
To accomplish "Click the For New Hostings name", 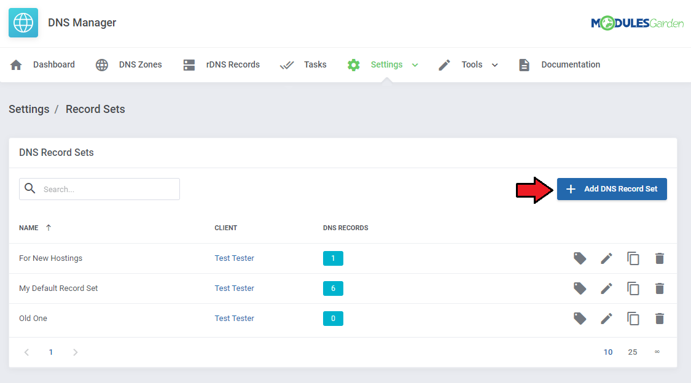I will point(51,258).
